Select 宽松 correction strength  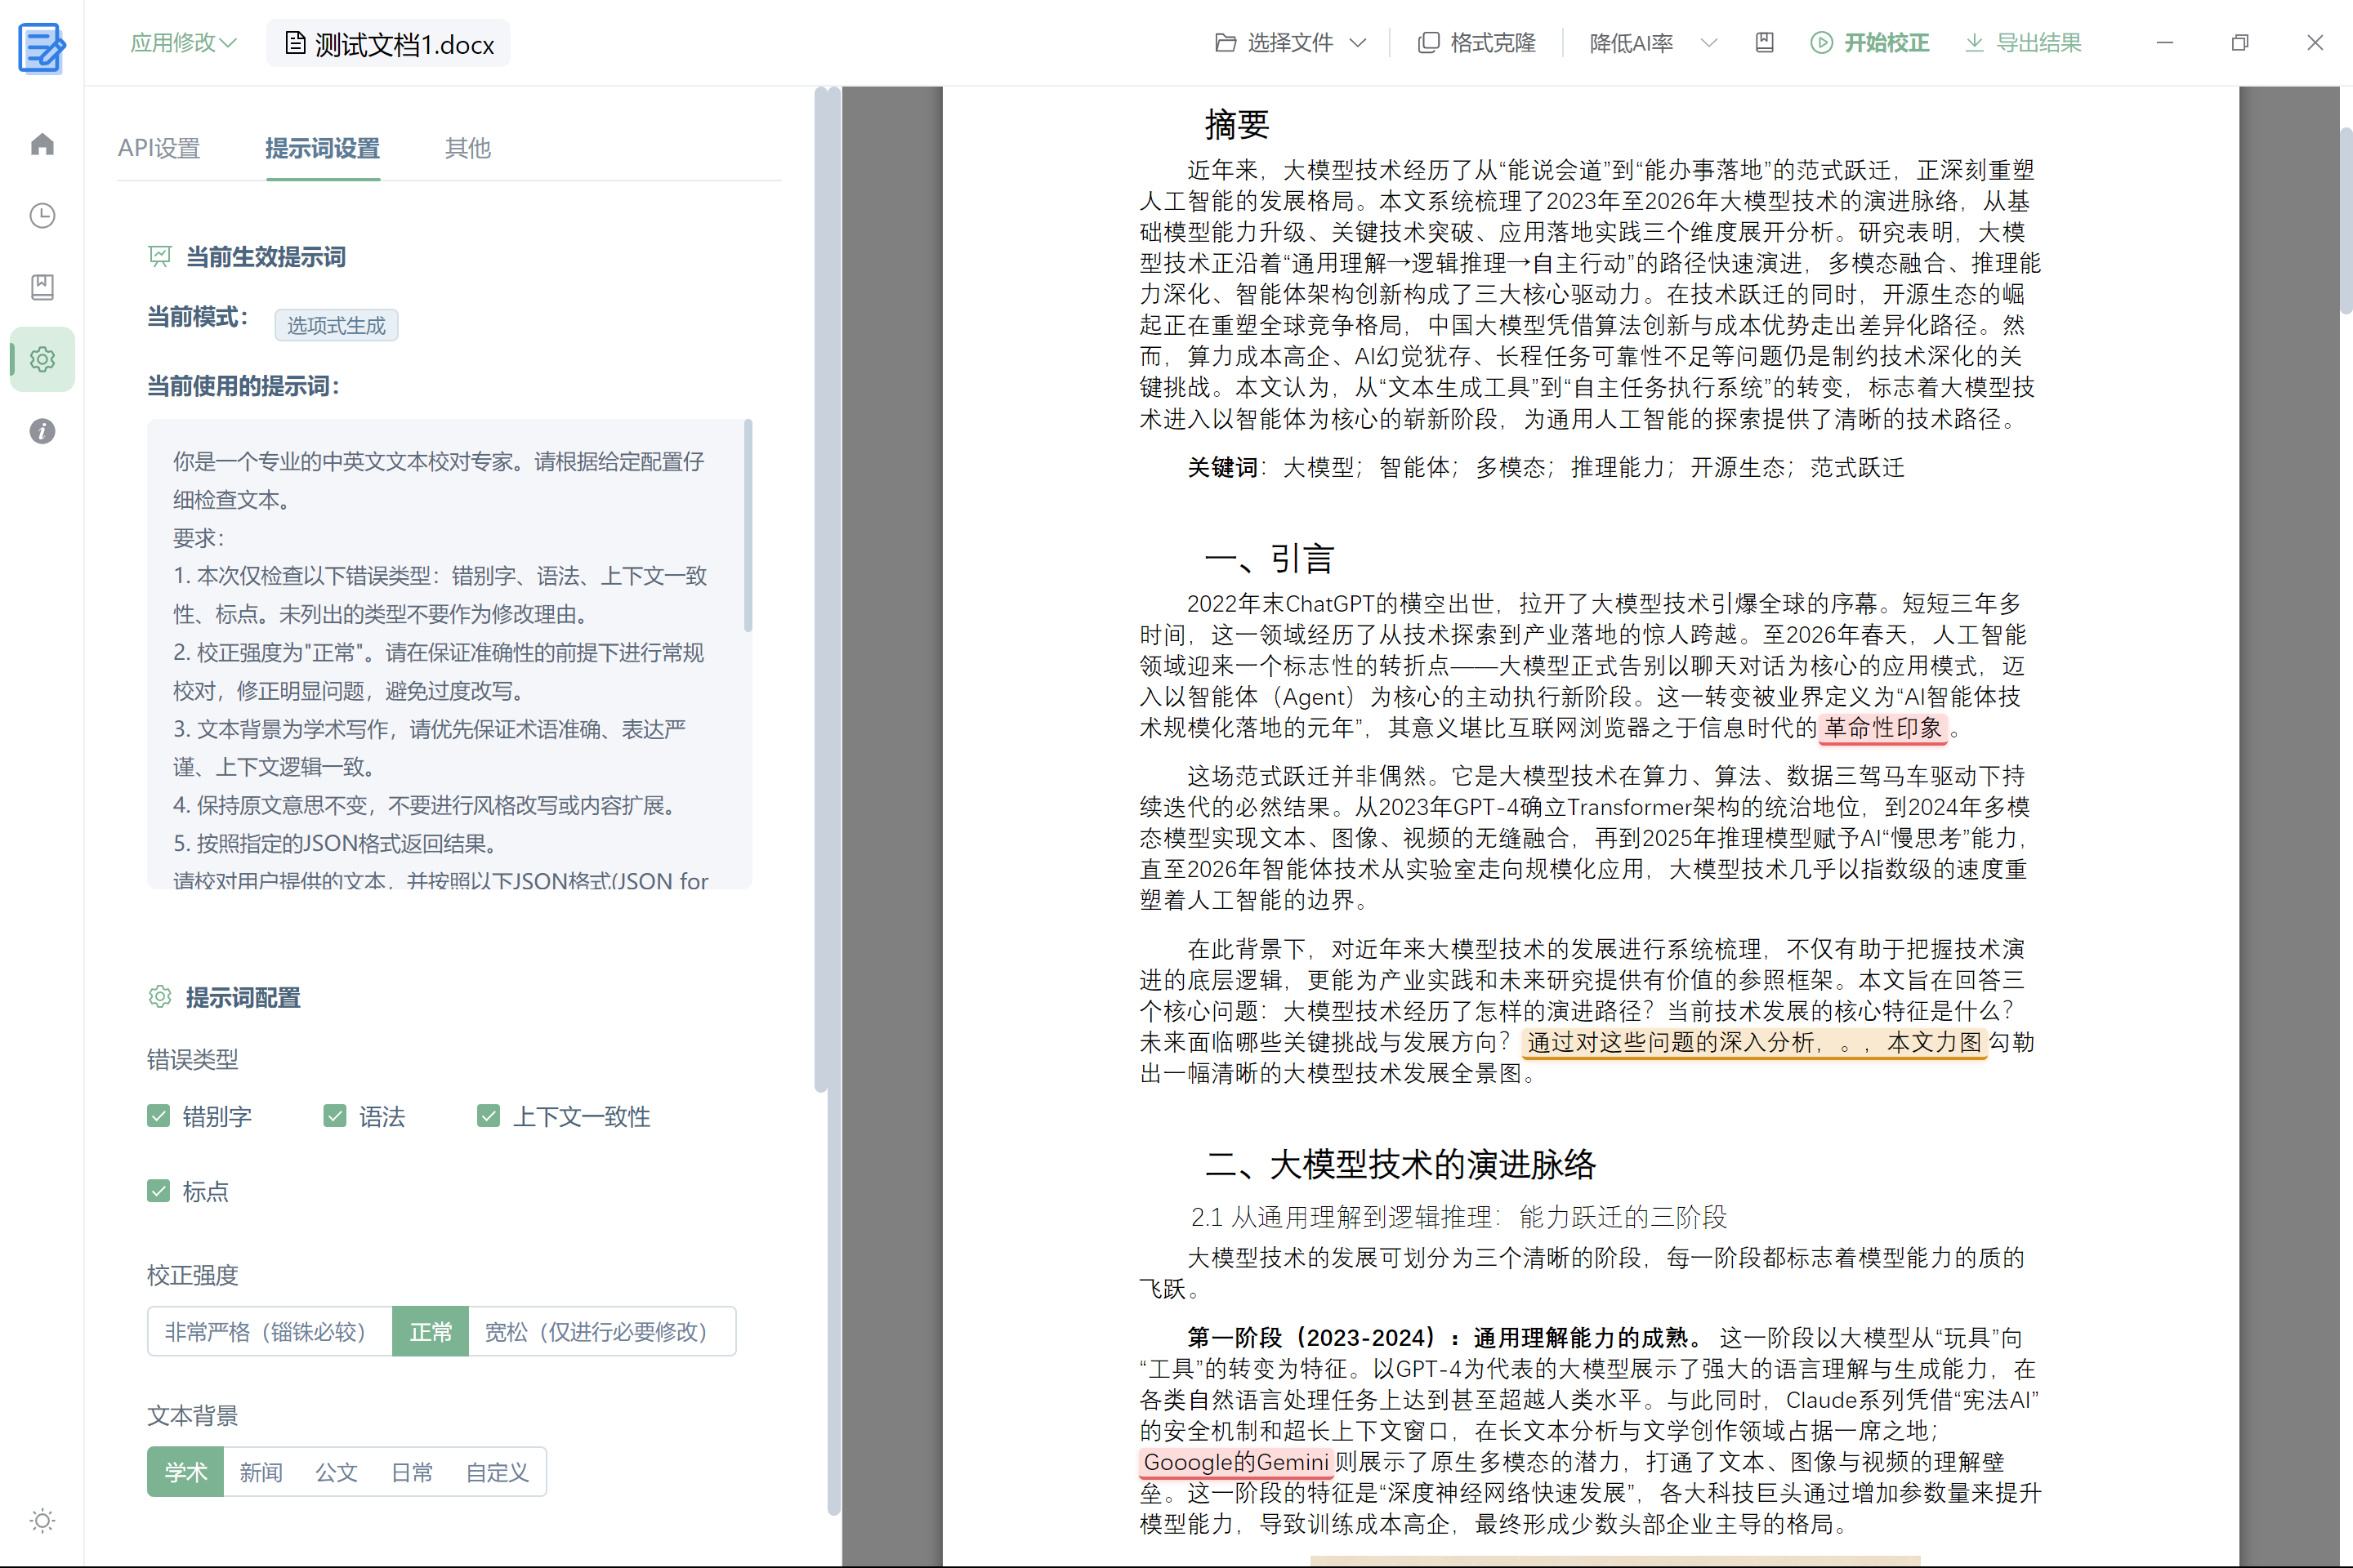point(601,1332)
